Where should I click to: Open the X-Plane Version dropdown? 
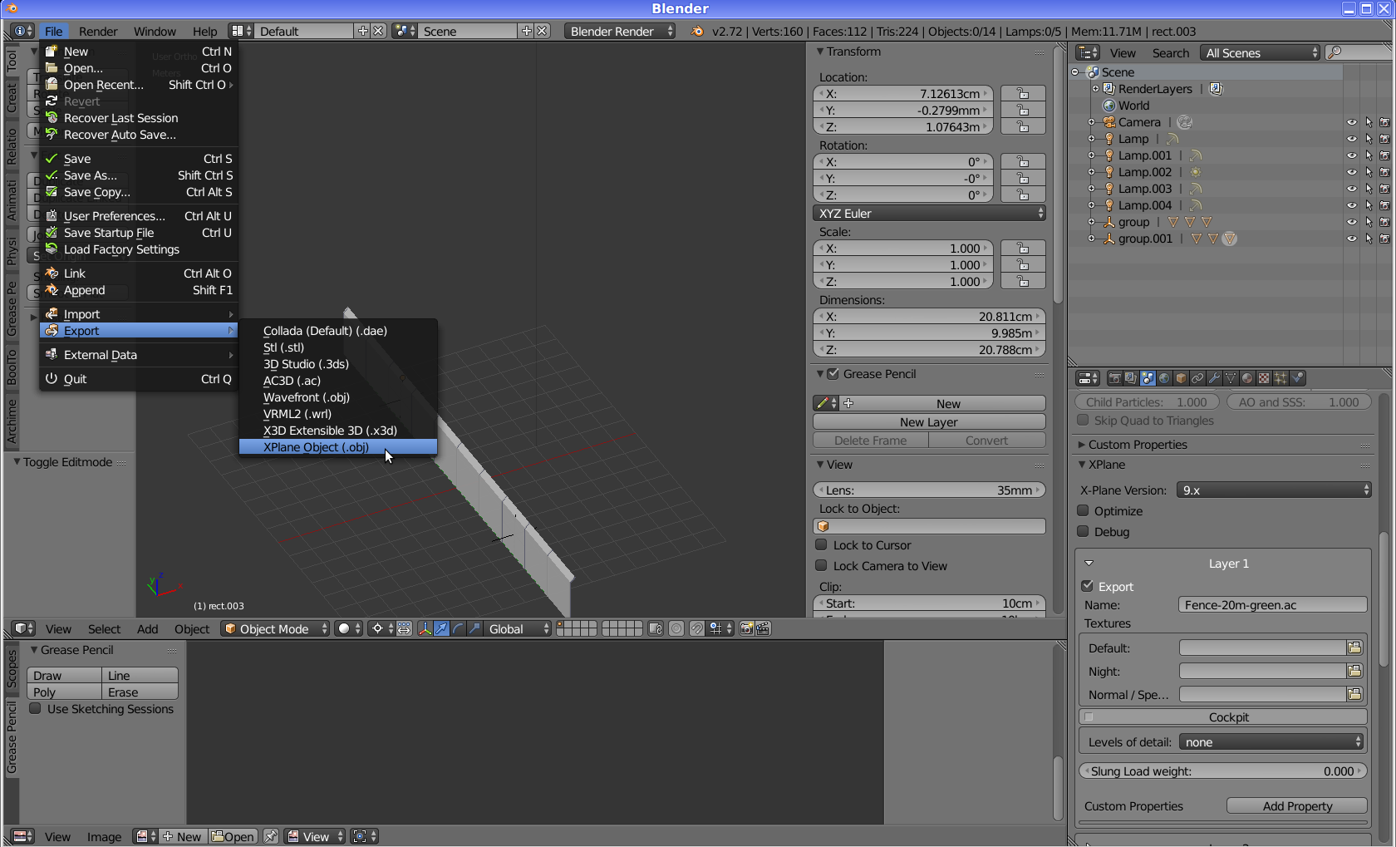[x=1273, y=490]
